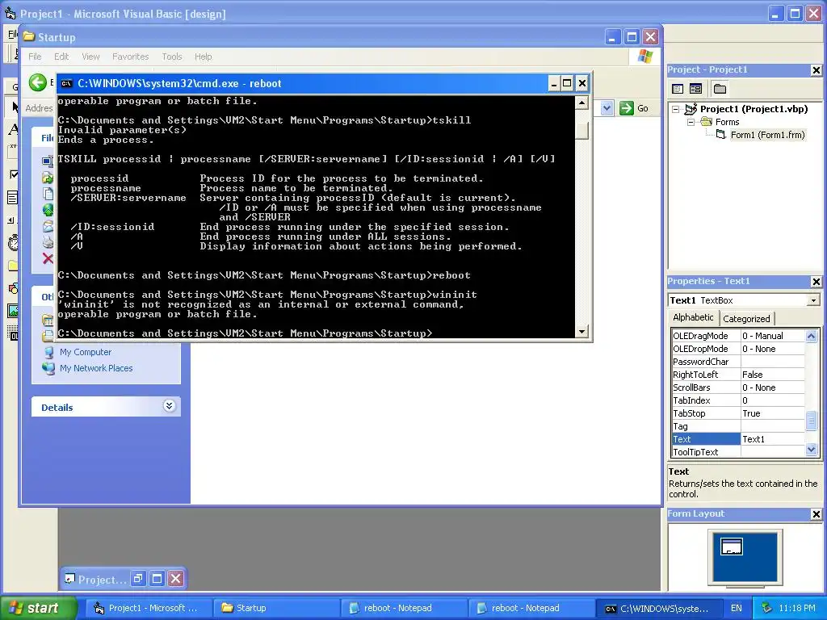Select DirListBox folder tool in VB toolbox

click(x=13, y=265)
